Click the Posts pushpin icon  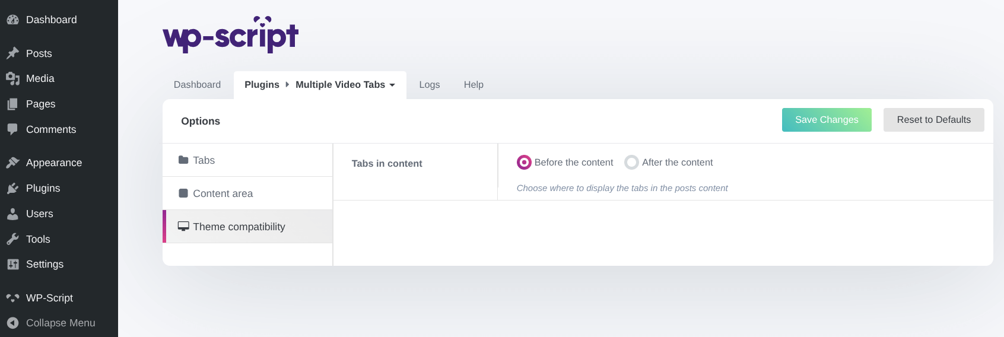coord(12,53)
